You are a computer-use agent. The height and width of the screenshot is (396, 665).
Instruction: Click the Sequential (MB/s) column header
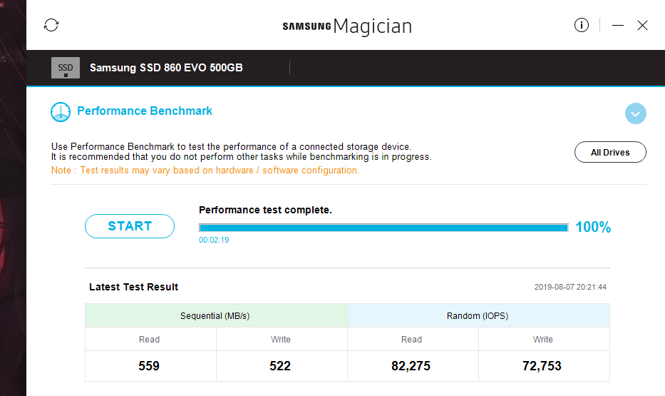coord(215,315)
